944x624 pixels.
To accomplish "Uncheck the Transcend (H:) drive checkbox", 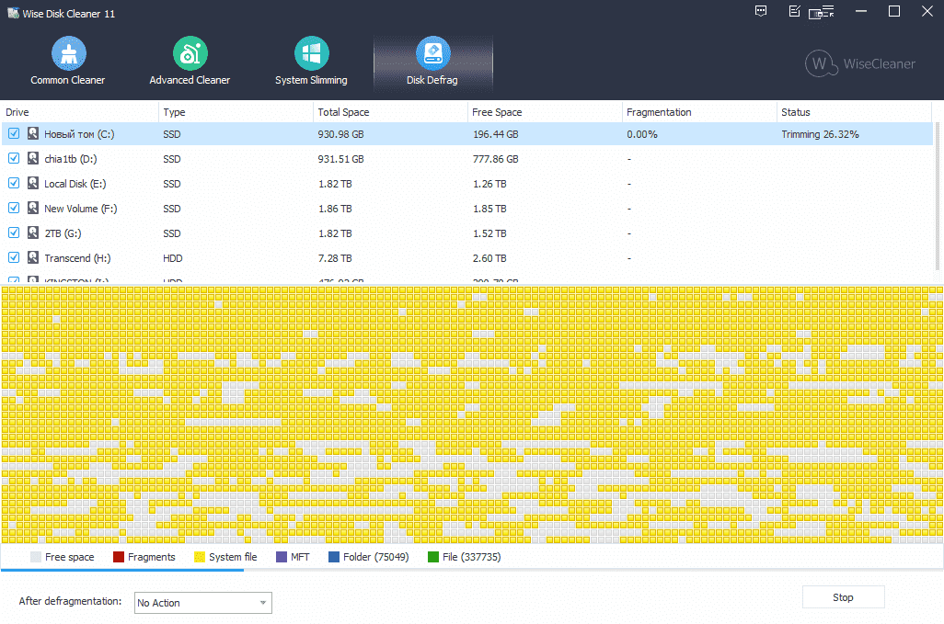I will [x=14, y=257].
